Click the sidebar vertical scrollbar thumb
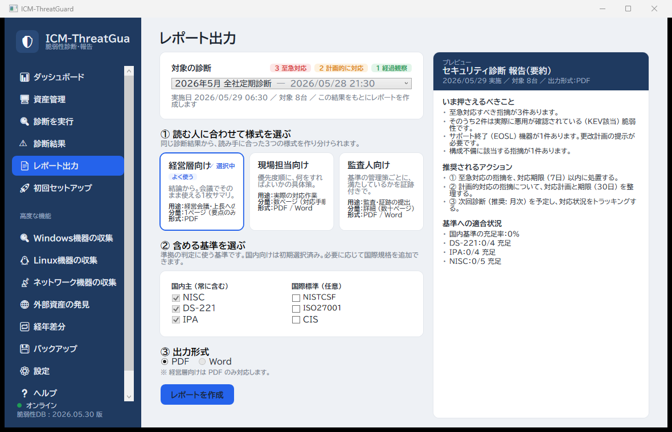 [129, 222]
